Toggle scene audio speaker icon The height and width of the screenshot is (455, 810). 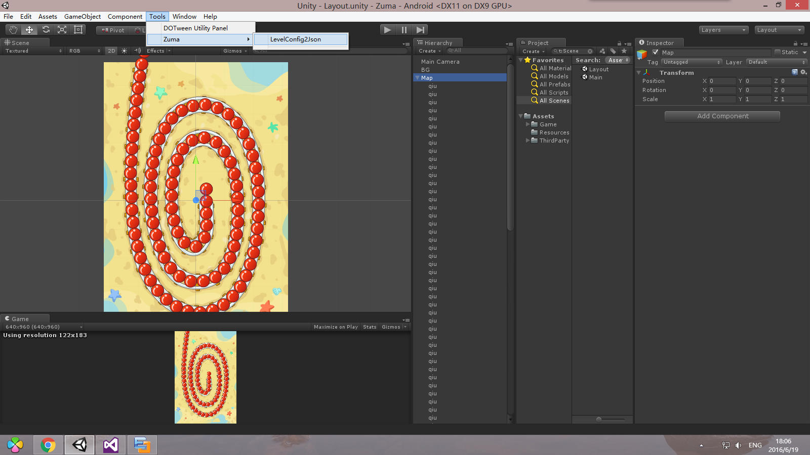pyautogui.click(x=137, y=51)
